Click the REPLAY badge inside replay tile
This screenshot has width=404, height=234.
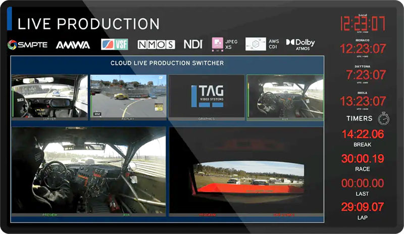pos(97,114)
